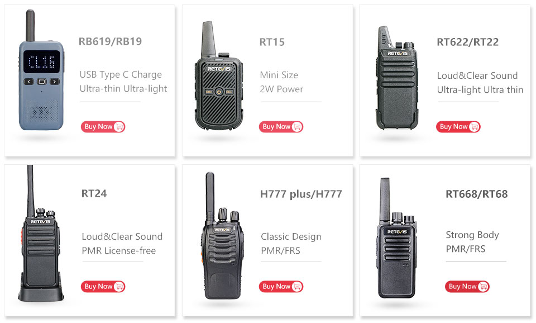Open the RT24 radio with charging dock image
Image resolution: width=536 pixels, height=323 pixels.
41,234
